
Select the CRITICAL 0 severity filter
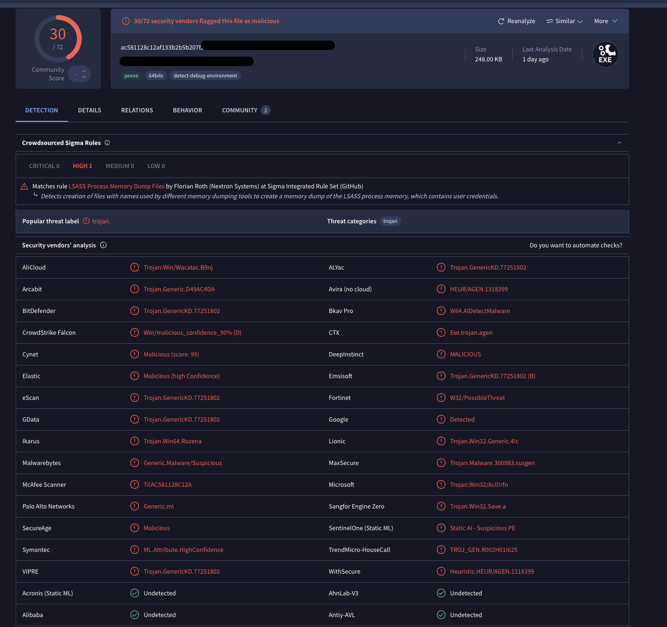coord(44,166)
